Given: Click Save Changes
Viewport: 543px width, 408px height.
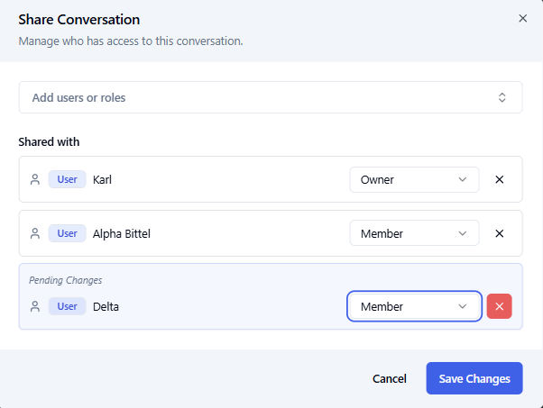Looking at the screenshot, I should [474, 378].
